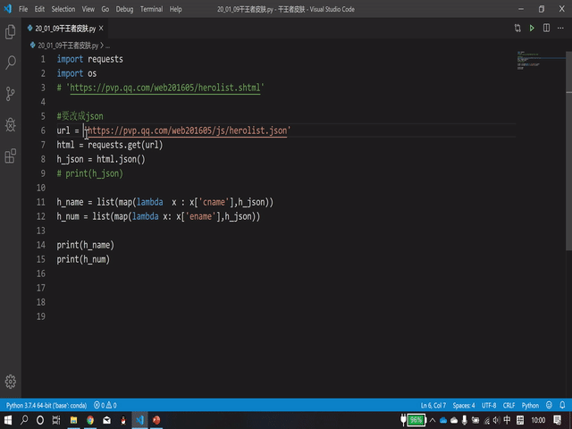Select the 20_01_09 Python file tab
The height and width of the screenshot is (429, 572).
pyautogui.click(x=65, y=29)
